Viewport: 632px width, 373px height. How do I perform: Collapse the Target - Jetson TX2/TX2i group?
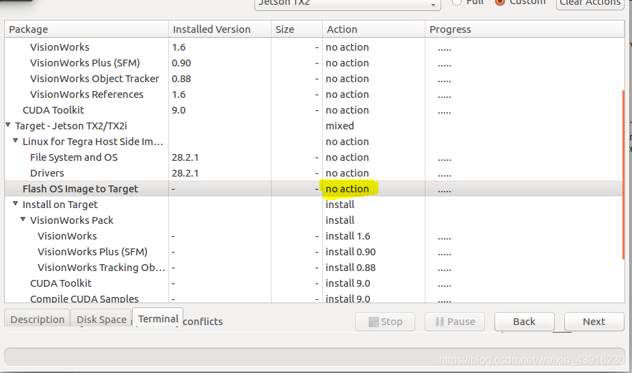click(8, 125)
